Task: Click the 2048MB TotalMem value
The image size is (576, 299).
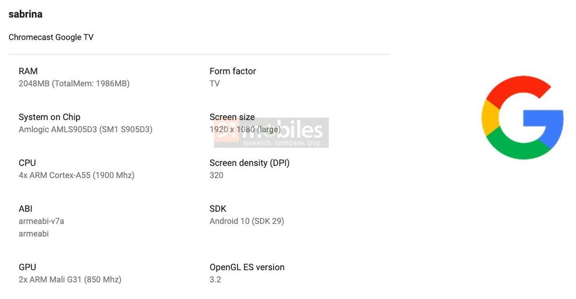Action: 74,84
